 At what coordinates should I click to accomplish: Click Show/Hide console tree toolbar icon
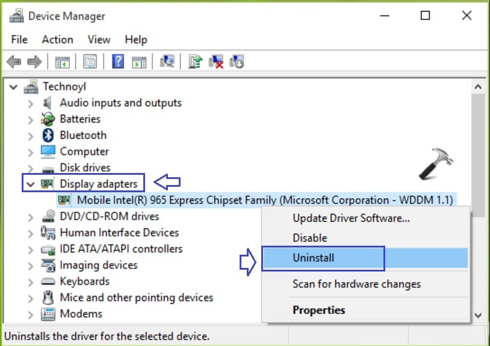point(62,61)
